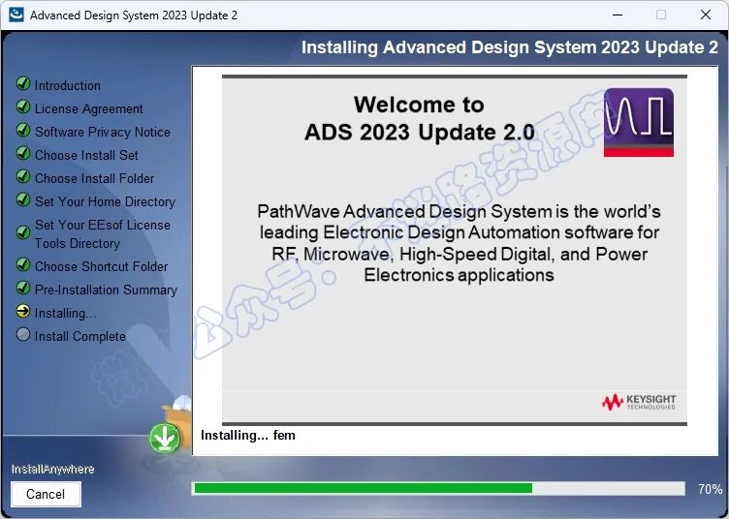Click the green download arrow icon
This screenshot has width=729, height=519.
pyautogui.click(x=165, y=439)
